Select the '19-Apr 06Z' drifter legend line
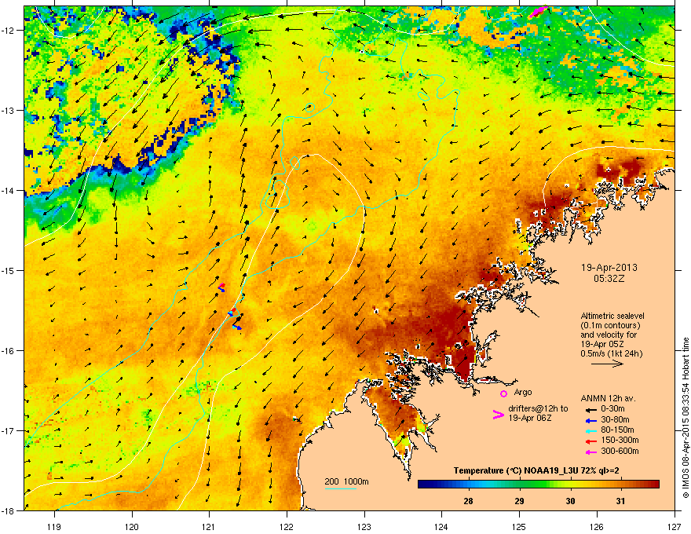Viewport: 691px width, 534px height. pyautogui.click(x=530, y=418)
